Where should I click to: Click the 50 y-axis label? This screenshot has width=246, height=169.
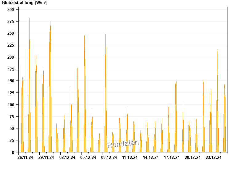(x=12, y=128)
